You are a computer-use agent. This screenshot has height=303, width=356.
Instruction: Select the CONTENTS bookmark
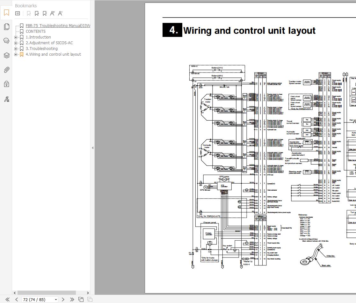coord(35,31)
